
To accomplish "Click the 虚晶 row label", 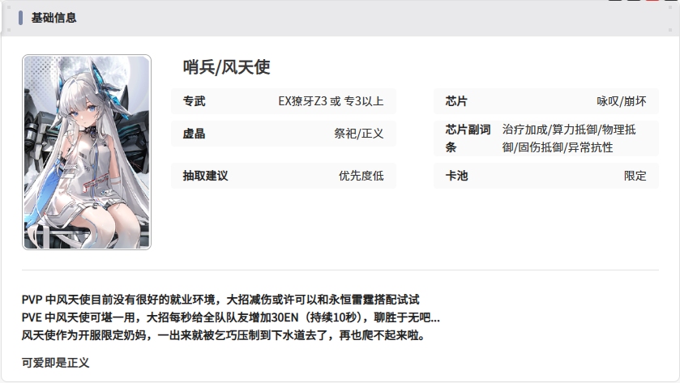I will point(195,133).
